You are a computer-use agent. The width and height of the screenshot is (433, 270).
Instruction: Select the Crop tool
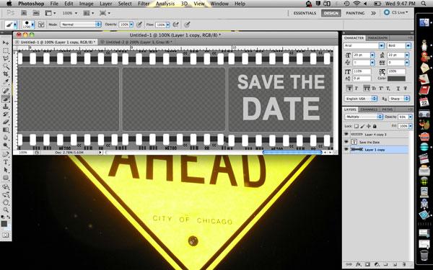tap(6, 74)
